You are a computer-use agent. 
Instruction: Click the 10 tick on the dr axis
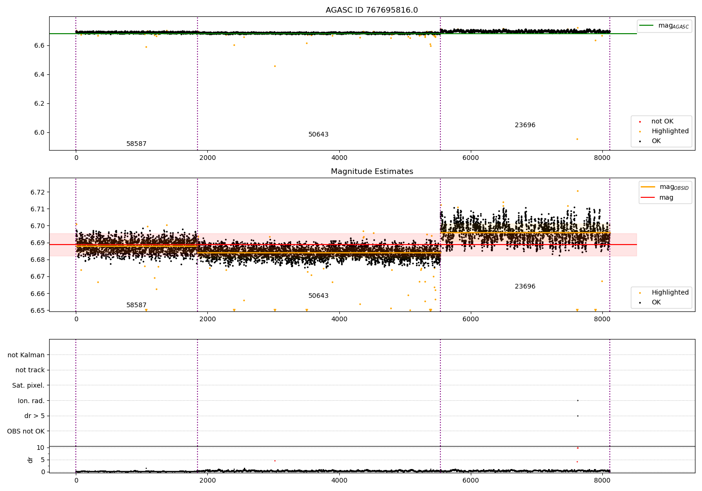(x=41, y=448)
